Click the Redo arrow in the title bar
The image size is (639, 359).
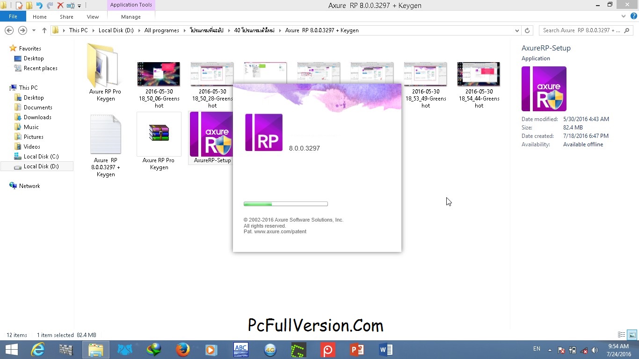pyautogui.click(x=50, y=6)
